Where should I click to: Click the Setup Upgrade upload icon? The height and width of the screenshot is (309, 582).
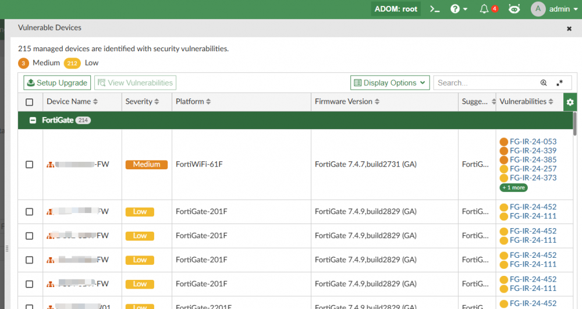31,83
